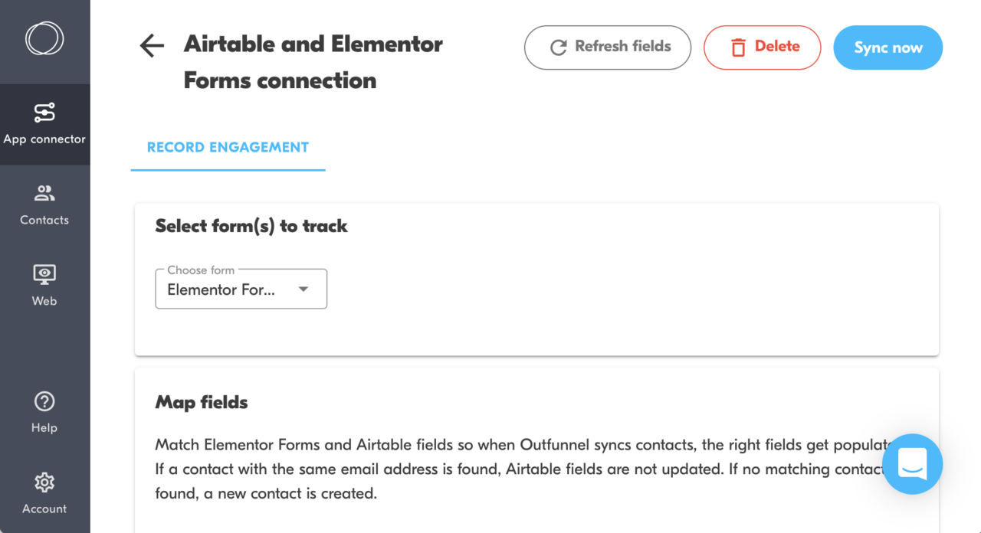This screenshot has width=981, height=533.
Task: Click the connection title heading
Action: (x=313, y=61)
